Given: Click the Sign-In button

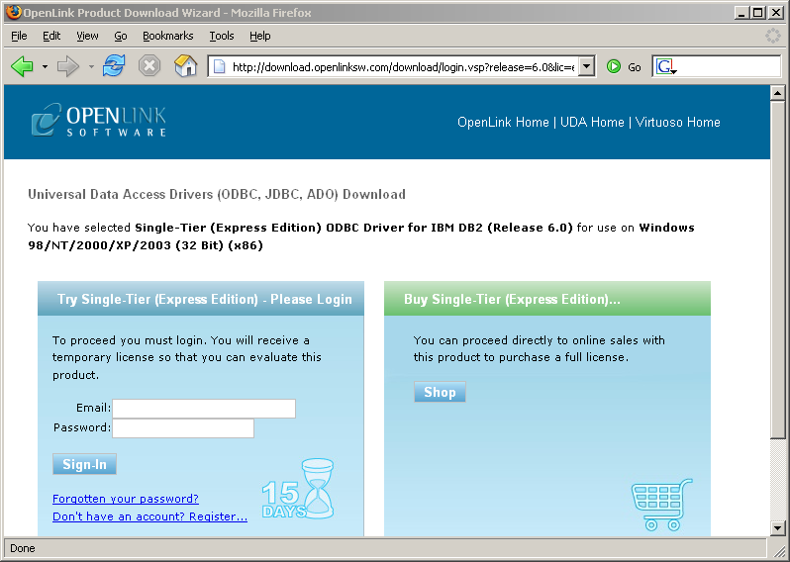Looking at the screenshot, I should coord(85,464).
